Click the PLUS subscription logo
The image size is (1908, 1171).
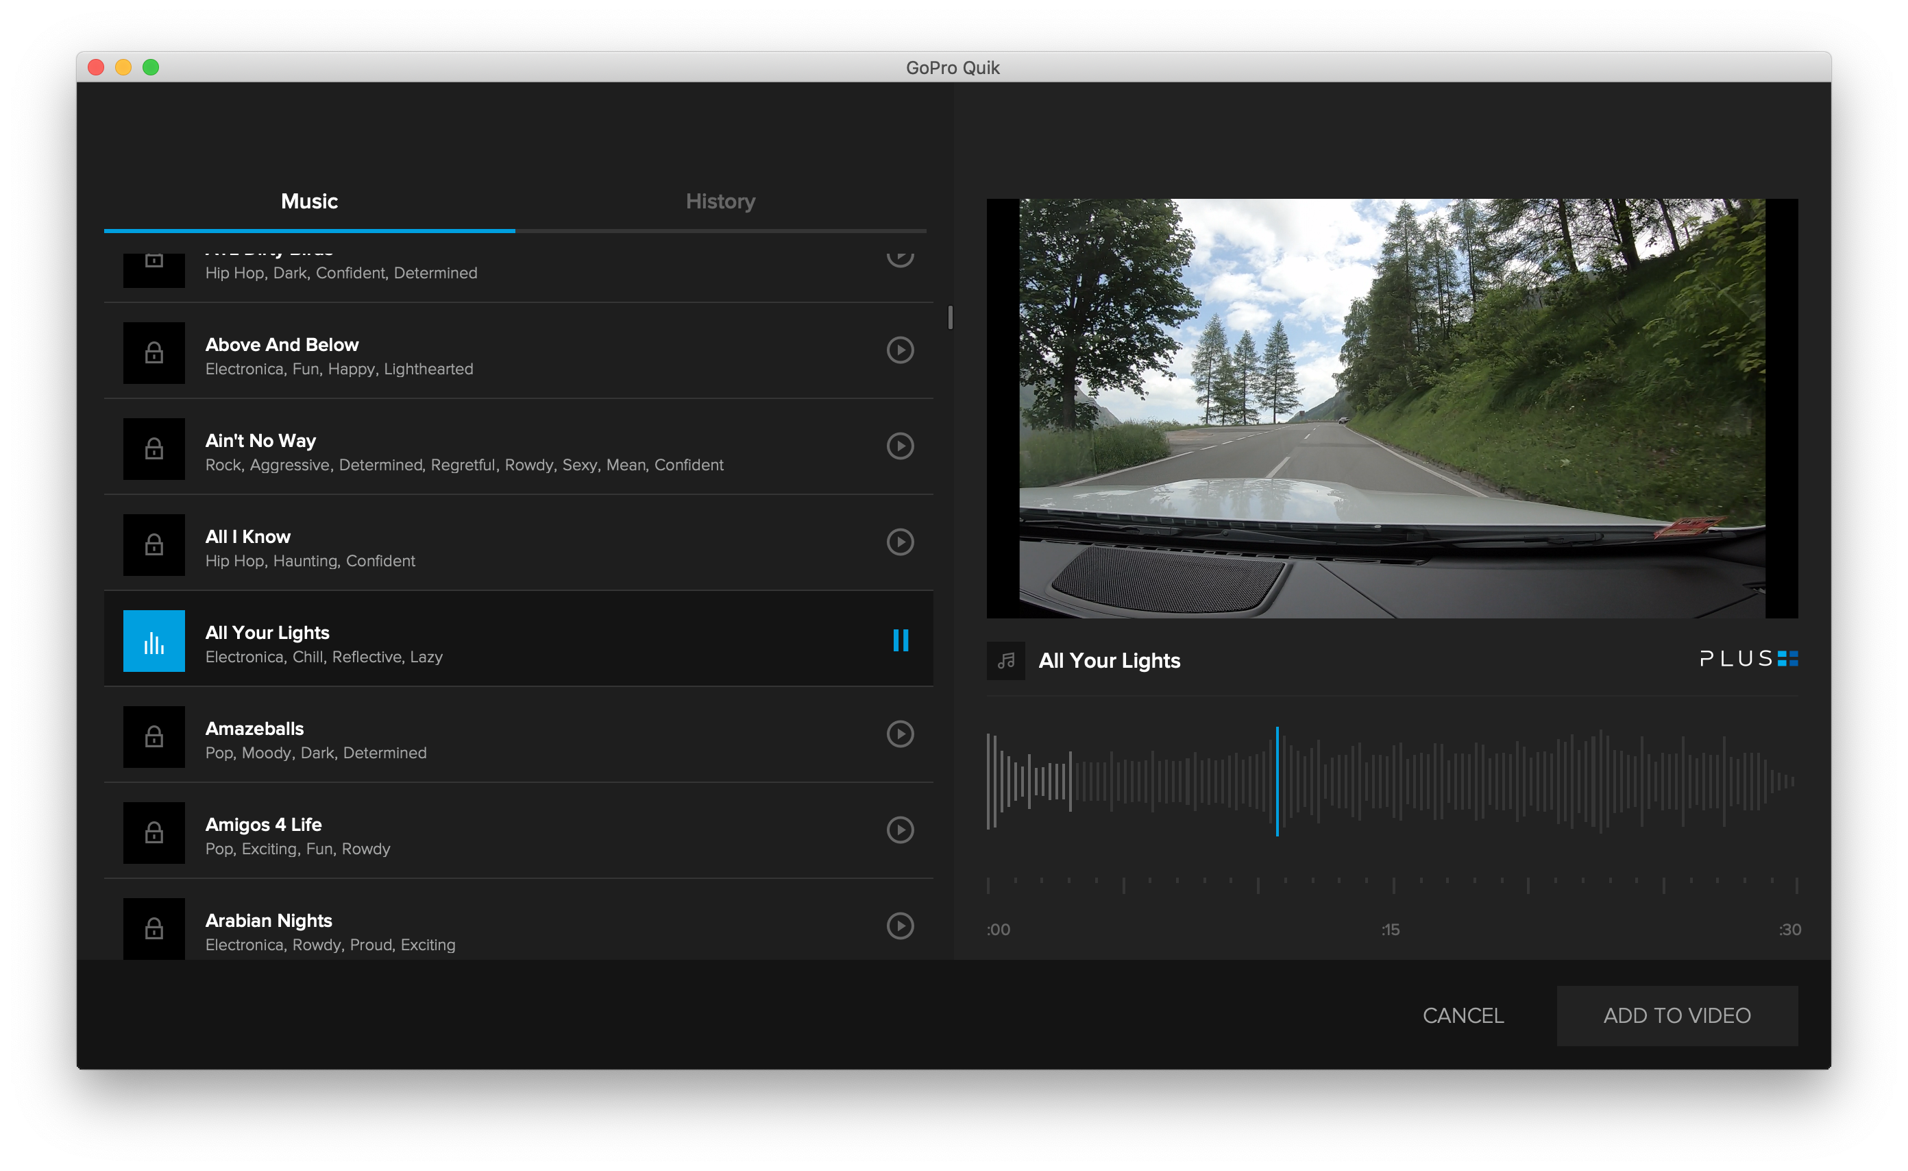(1748, 659)
